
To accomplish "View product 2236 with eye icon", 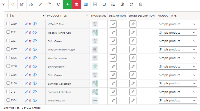I will [35, 75].
